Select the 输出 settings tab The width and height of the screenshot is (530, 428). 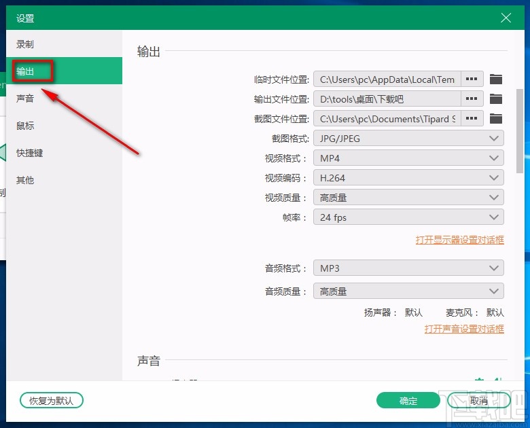coord(65,71)
